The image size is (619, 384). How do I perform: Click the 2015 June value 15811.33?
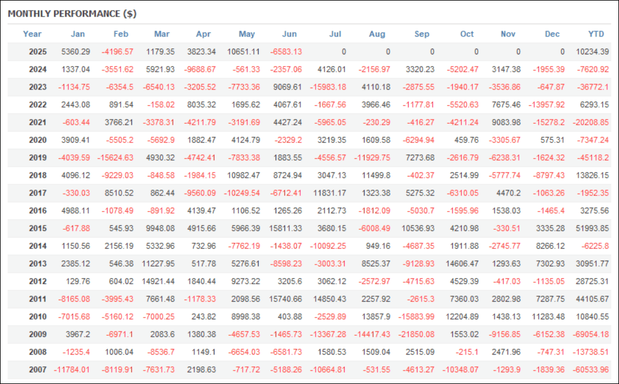(286, 228)
